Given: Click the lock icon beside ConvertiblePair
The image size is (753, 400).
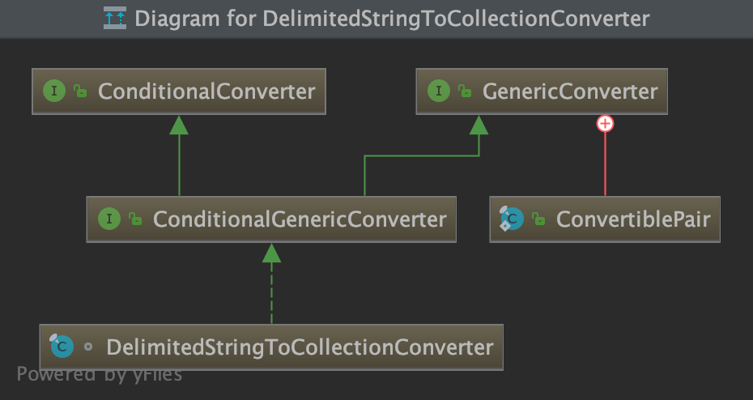Looking at the screenshot, I should pos(538,219).
